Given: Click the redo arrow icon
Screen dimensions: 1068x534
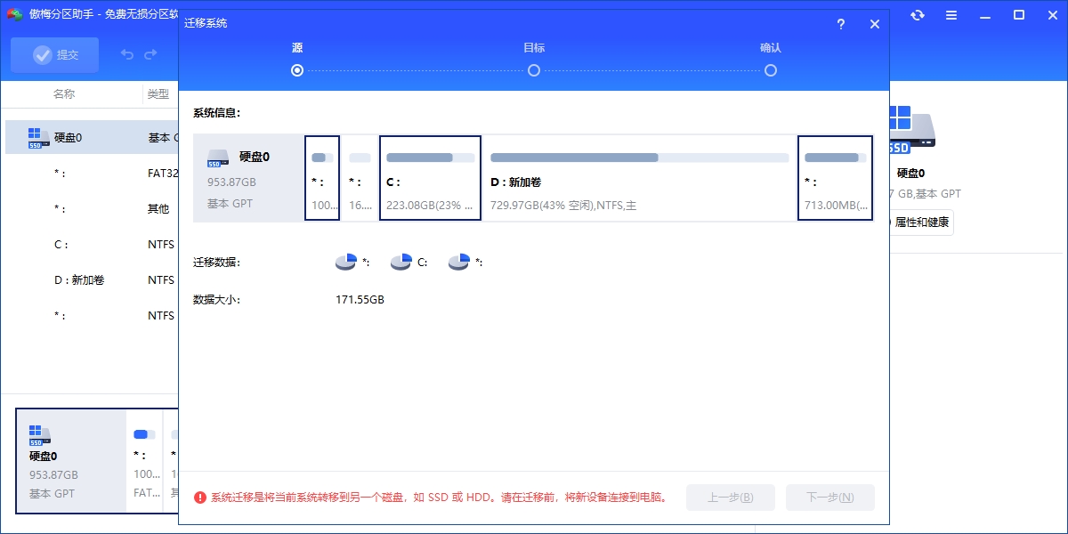Looking at the screenshot, I should pos(151,54).
